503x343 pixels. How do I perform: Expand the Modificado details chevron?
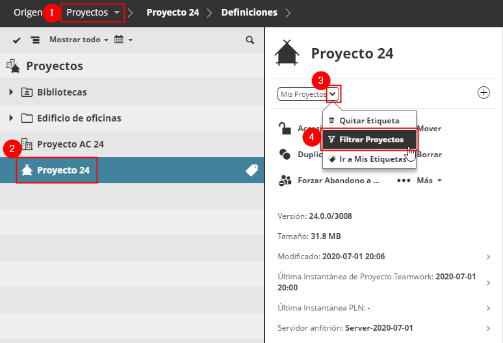(488, 257)
